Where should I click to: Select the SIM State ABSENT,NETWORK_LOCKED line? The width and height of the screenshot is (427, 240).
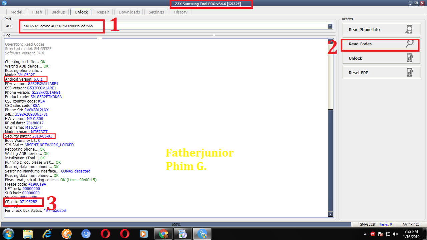tap(39, 145)
